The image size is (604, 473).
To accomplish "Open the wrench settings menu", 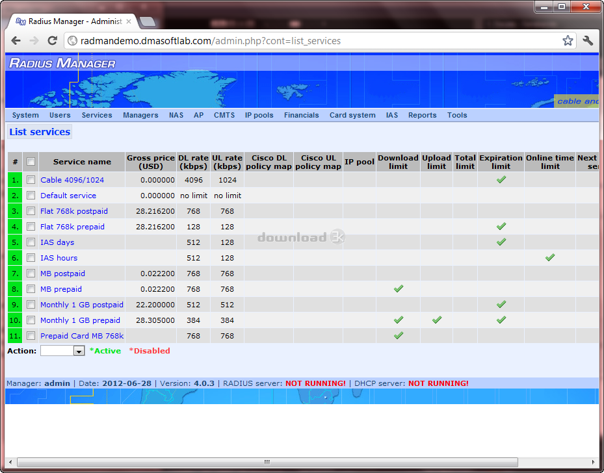I will point(588,41).
